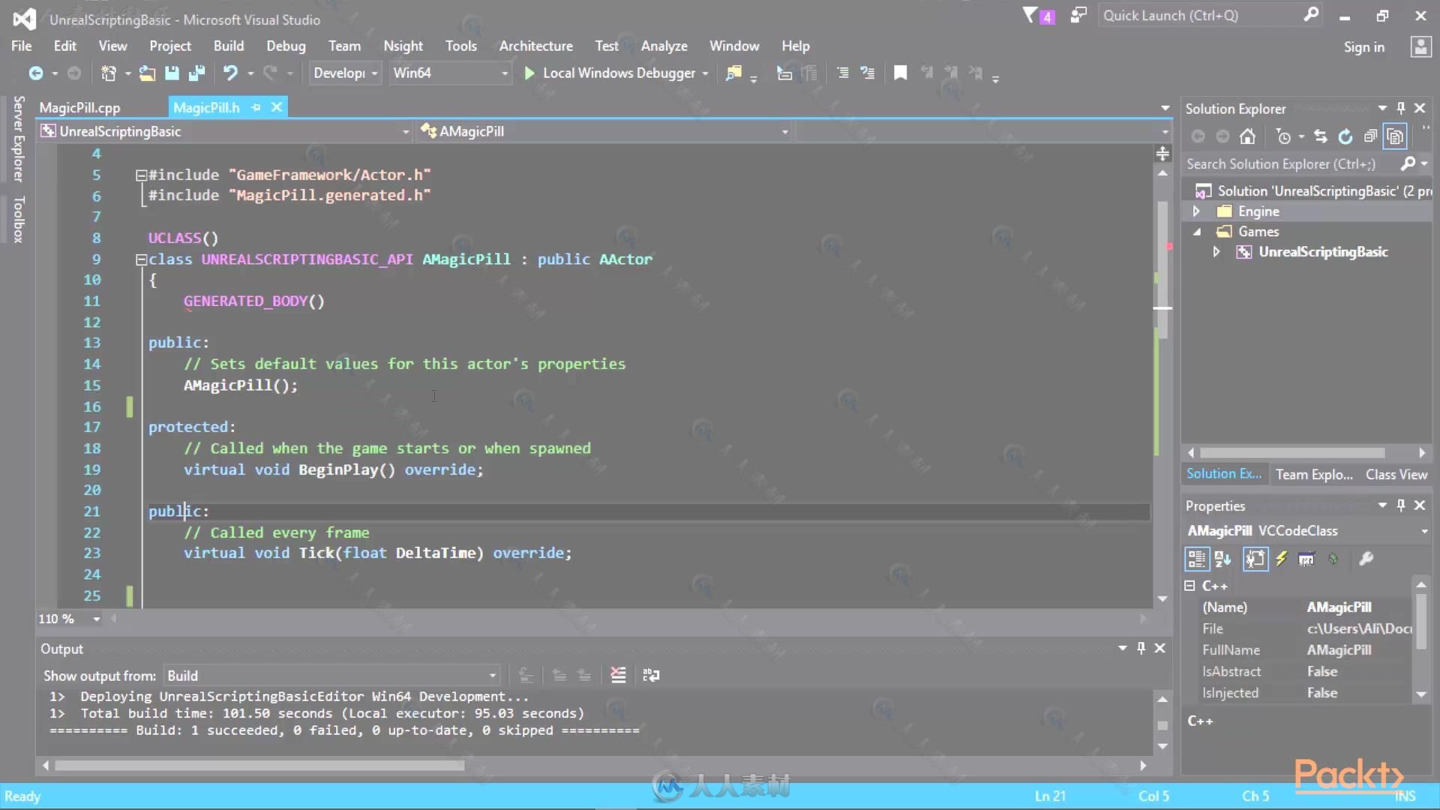Open the UnrealScriptingBasic scope dropdown
The width and height of the screenshot is (1440, 810).
click(x=225, y=131)
